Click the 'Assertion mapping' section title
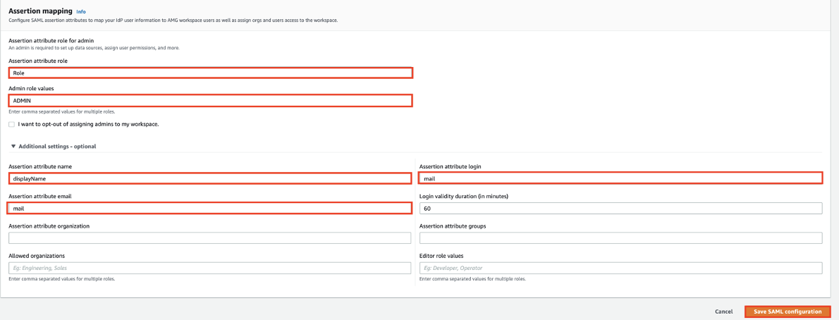 (40, 11)
